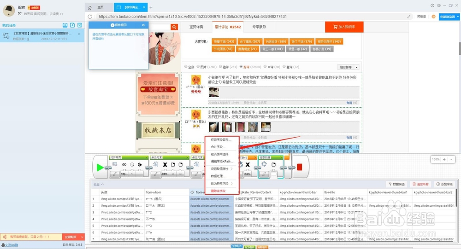Click the 添加字段 button
The height and width of the screenshot is (249, 461).
tap(444, 184)
